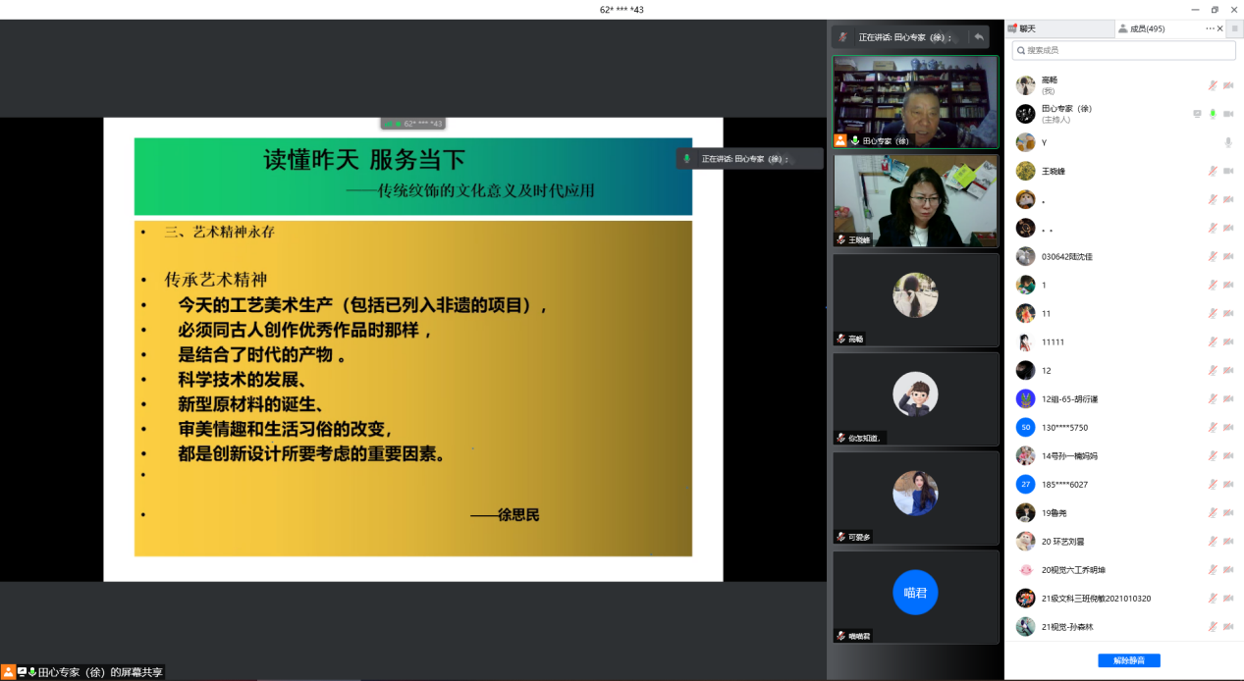Close the members panel tab with X
This screenshot has width=1244, height=681.
[1220, 29]
